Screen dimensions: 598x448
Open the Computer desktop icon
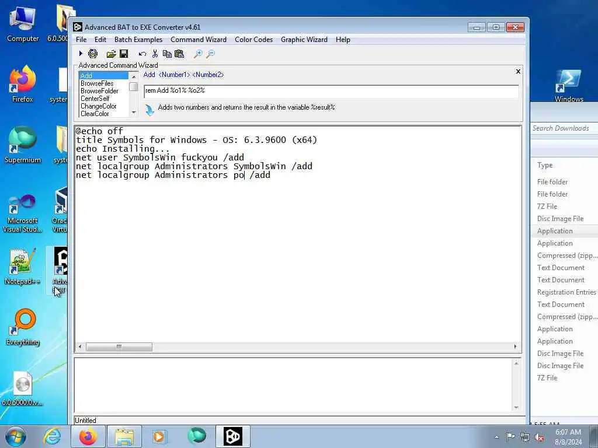coord(23,24)
